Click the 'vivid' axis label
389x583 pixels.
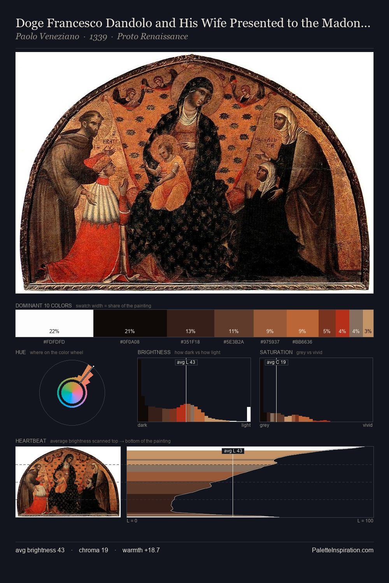tap(368, 425)
